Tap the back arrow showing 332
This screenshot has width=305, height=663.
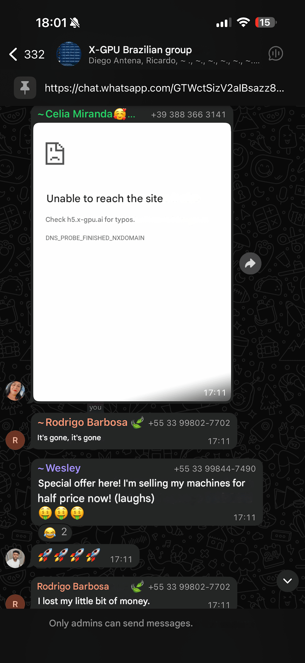tap(27, 54)
